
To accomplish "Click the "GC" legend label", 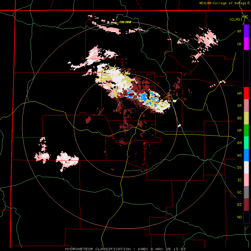I will 239,192.
